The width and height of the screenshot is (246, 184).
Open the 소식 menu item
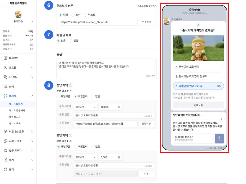click(11, 86)
